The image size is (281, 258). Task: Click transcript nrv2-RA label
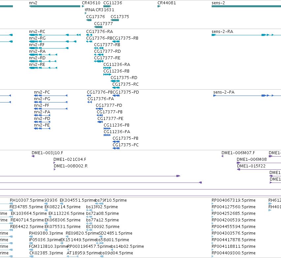37,51
